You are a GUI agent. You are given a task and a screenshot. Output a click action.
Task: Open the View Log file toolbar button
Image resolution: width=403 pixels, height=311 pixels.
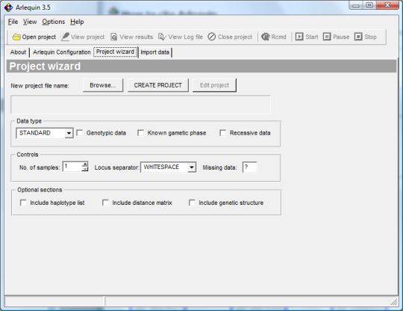coord(181,37)
